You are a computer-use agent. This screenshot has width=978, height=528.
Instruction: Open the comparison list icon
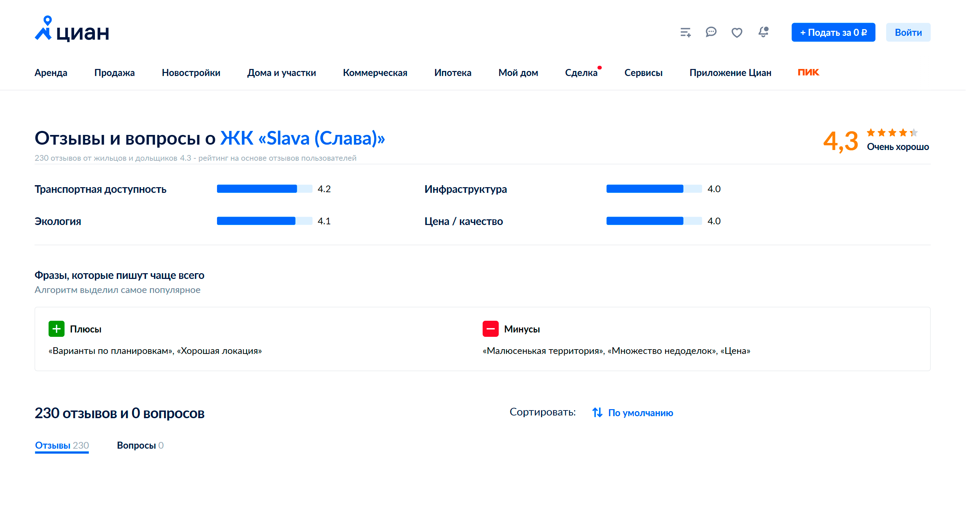(x=685, y=32)
